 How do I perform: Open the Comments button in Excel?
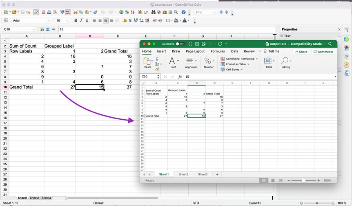[x=323, y=52]
